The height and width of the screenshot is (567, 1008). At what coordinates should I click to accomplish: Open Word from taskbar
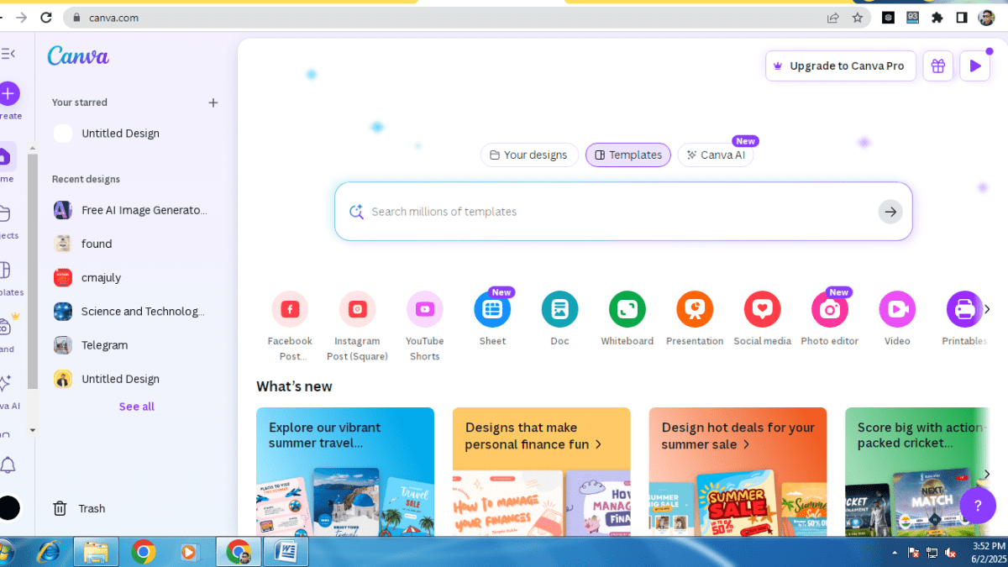click(x=286, y=552)
